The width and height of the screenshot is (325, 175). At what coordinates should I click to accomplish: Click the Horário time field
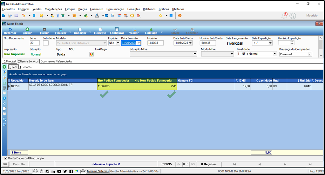click(155, 43)
